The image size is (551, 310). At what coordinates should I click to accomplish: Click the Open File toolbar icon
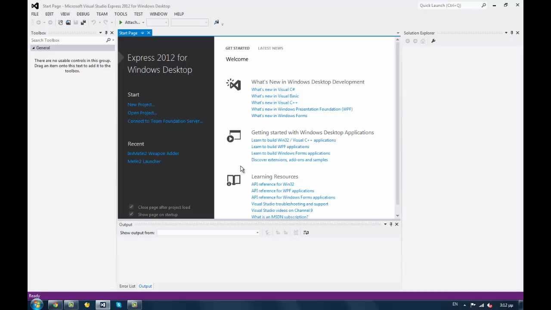(x=68, y=22)
